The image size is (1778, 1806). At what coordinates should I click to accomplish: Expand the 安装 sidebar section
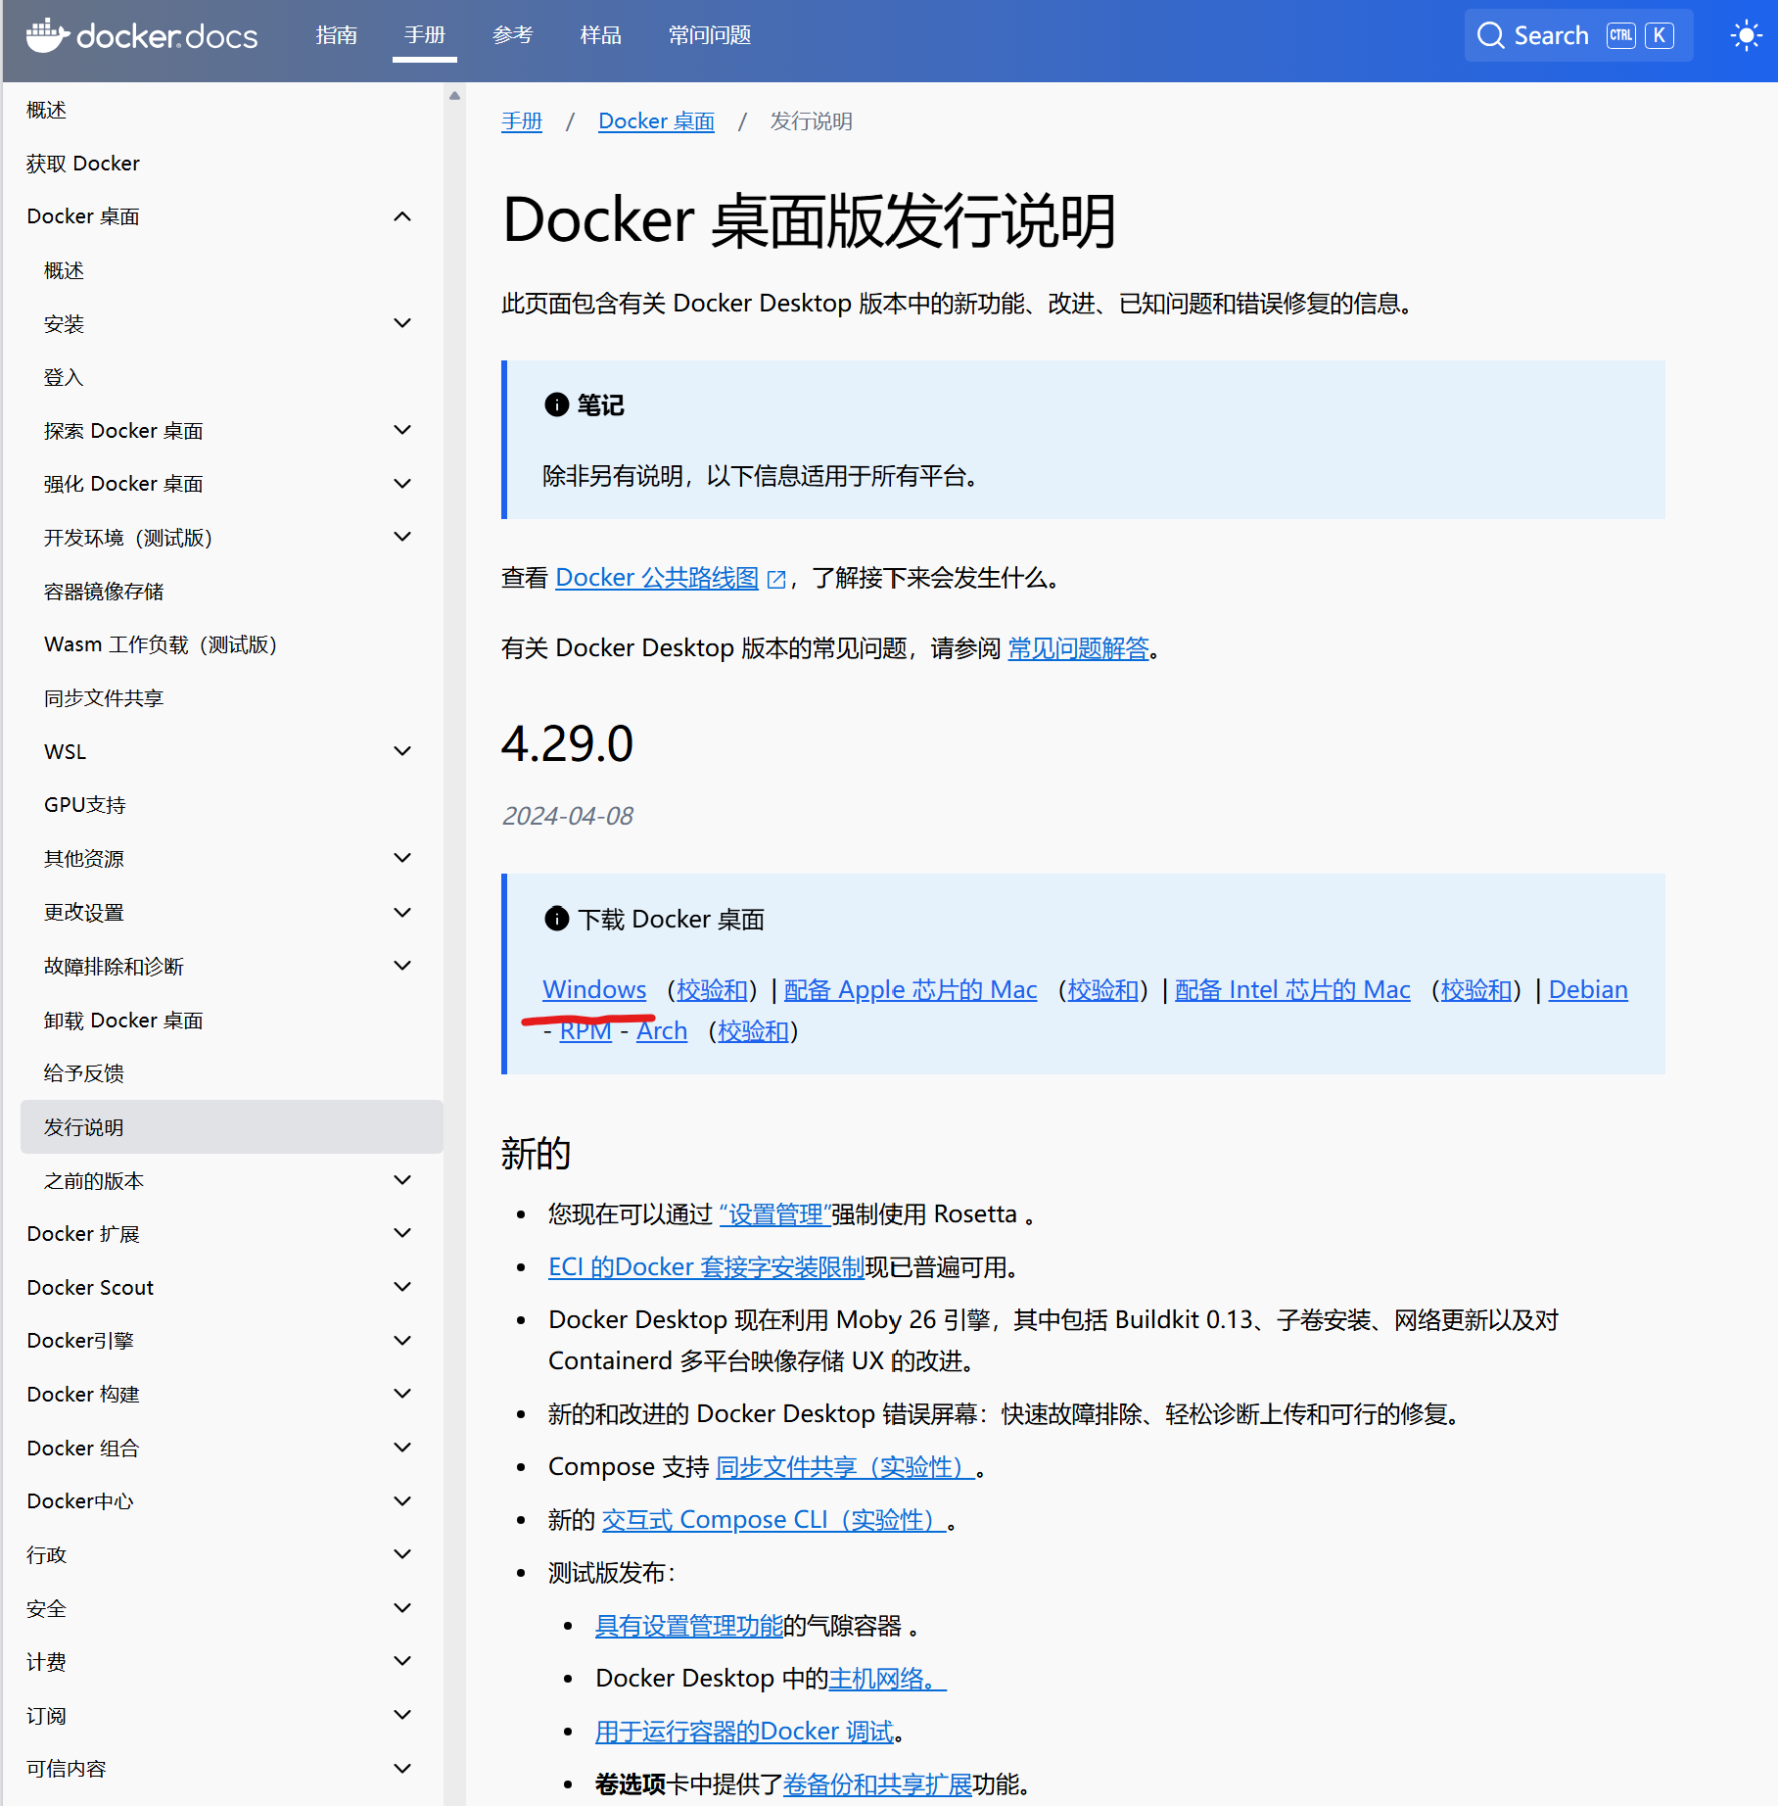402,323
